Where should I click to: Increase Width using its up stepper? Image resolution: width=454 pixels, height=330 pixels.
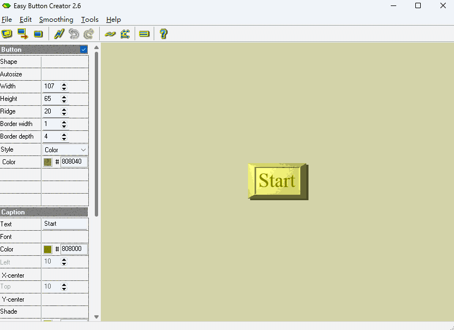(63, 84)
